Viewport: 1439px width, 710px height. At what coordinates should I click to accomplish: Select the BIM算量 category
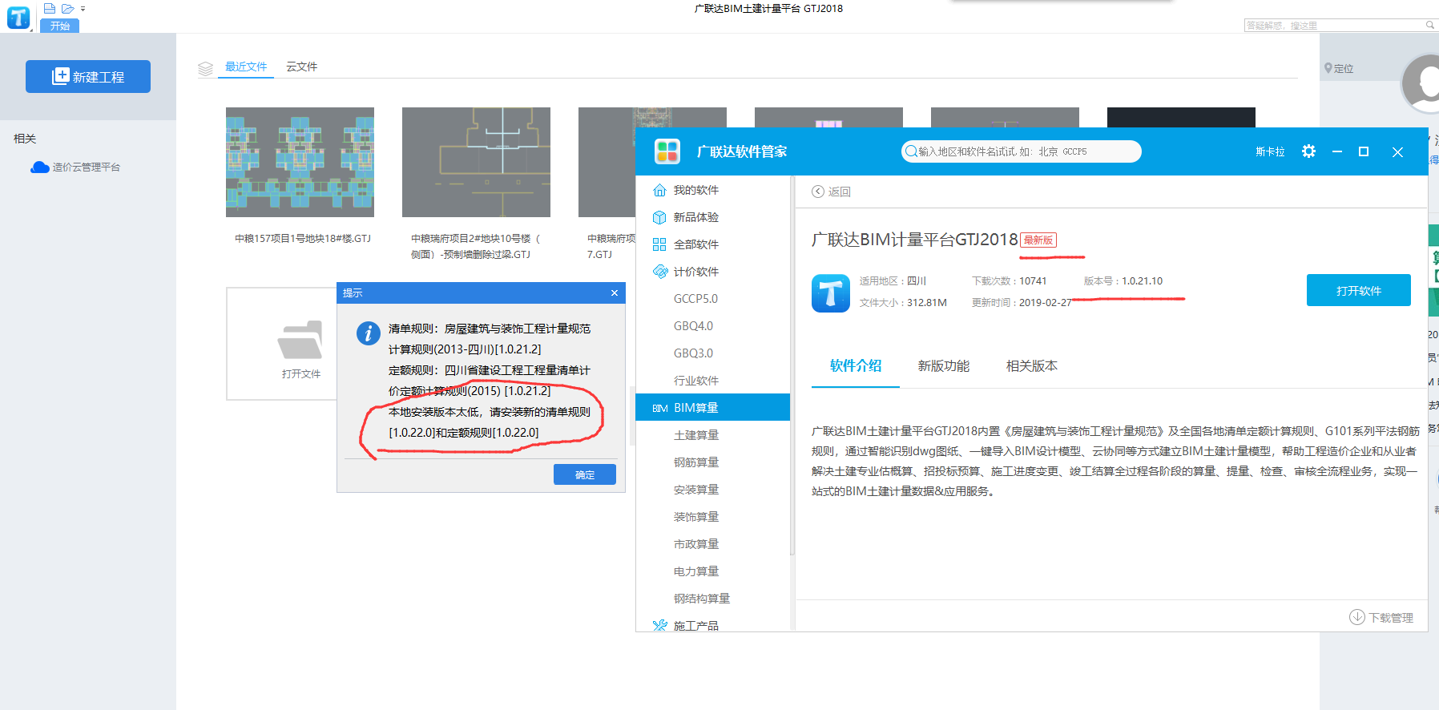coord(713,407)
